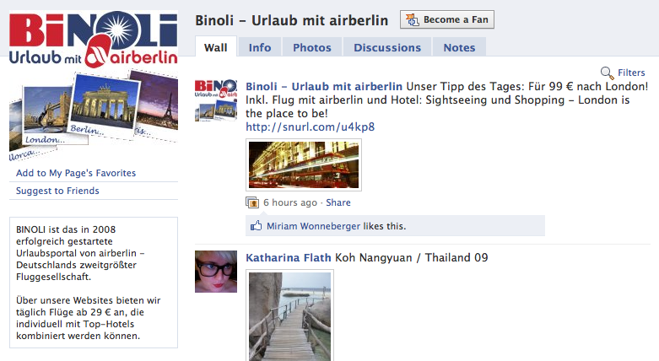
Task: Click Share under the London post
Action: [x=338, y=202]
